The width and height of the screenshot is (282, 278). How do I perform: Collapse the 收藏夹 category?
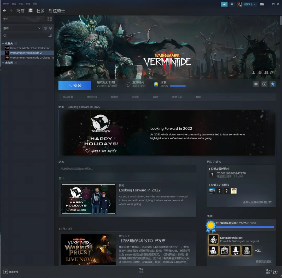3,43
